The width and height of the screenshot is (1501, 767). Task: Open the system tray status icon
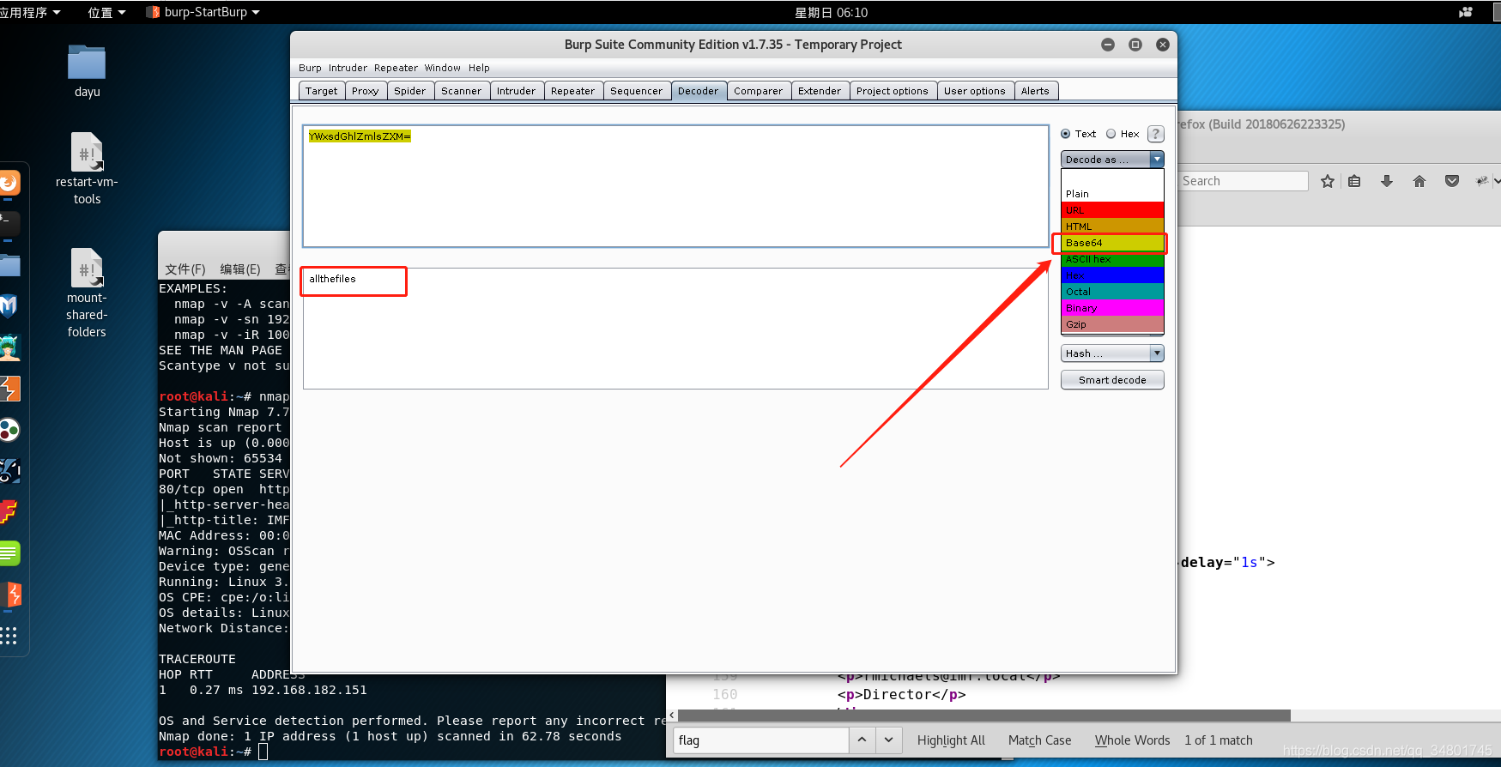click(1466, 12)
